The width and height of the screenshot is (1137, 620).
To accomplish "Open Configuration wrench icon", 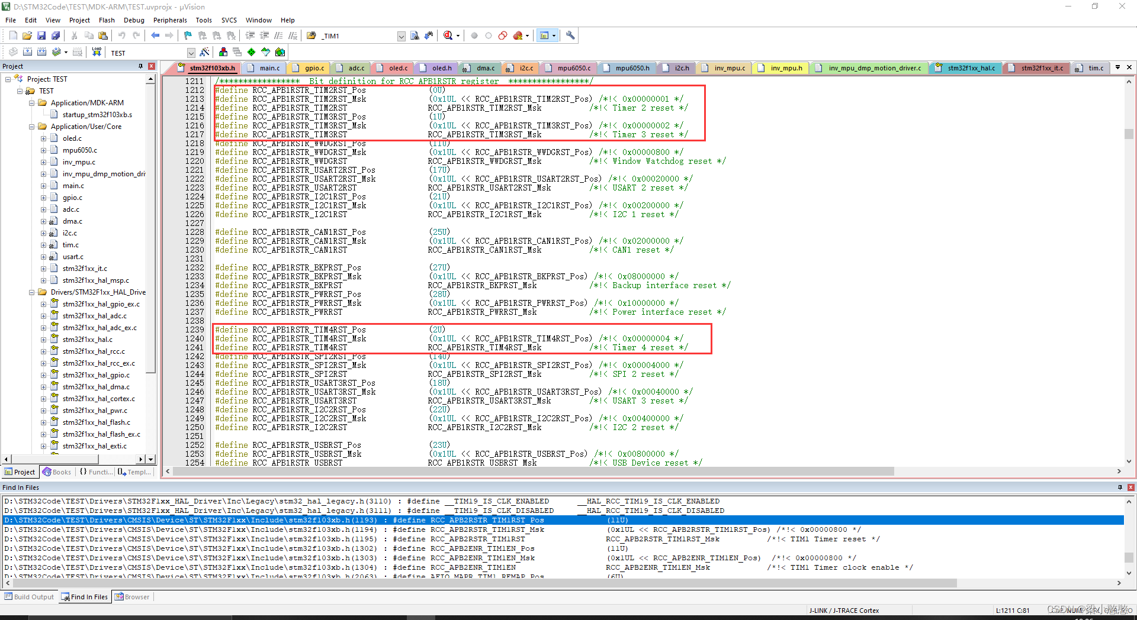I will point(570,35).
